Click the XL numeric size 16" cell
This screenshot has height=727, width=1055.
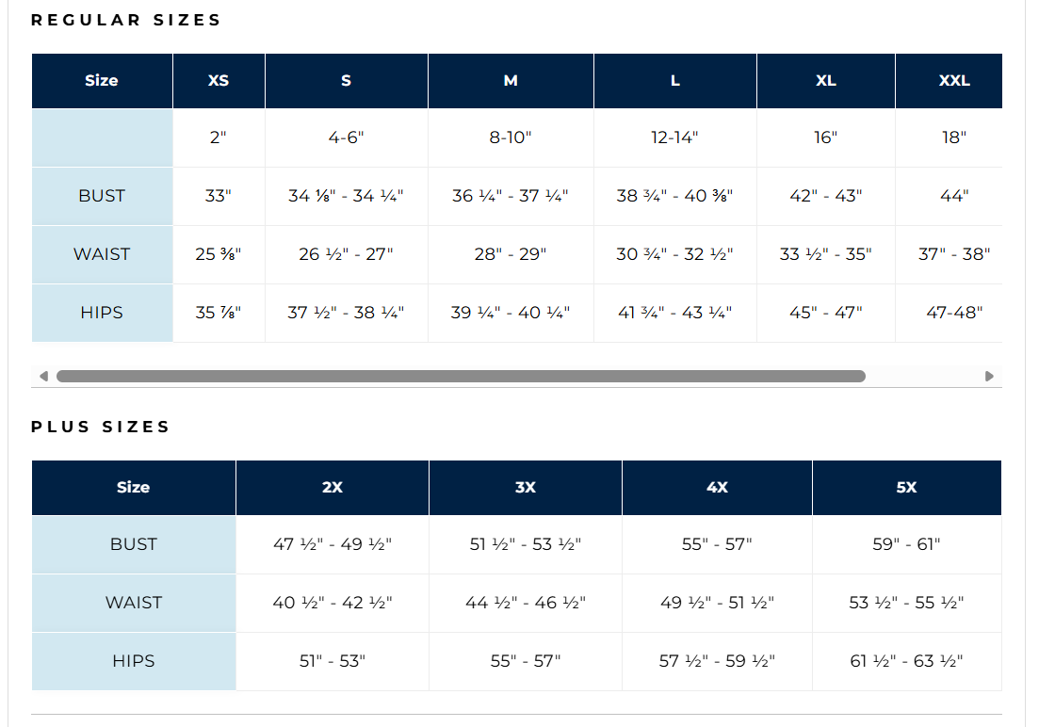pos(826,137)
